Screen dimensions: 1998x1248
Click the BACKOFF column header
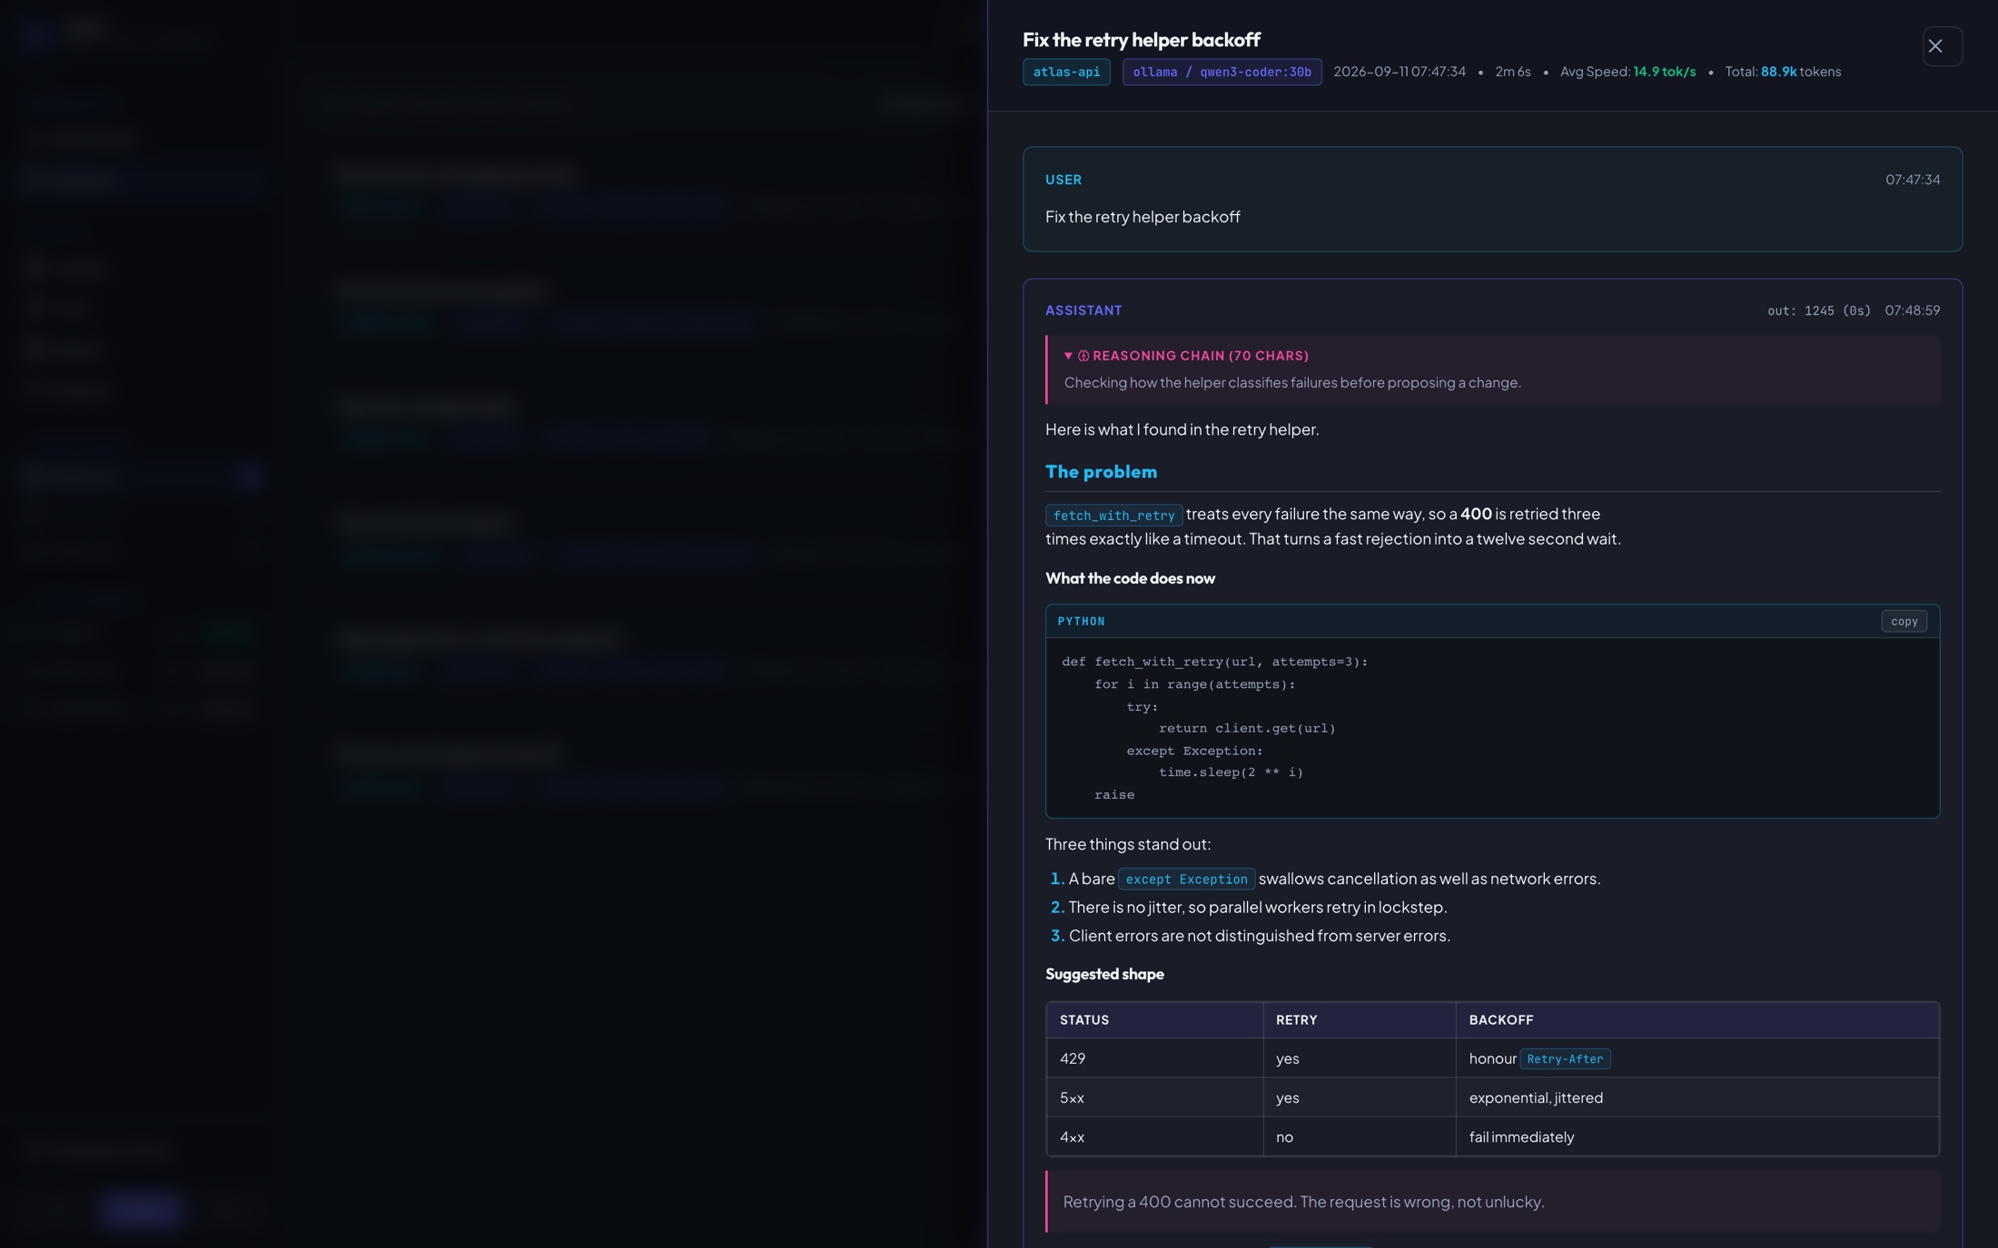[1697, 1020]
